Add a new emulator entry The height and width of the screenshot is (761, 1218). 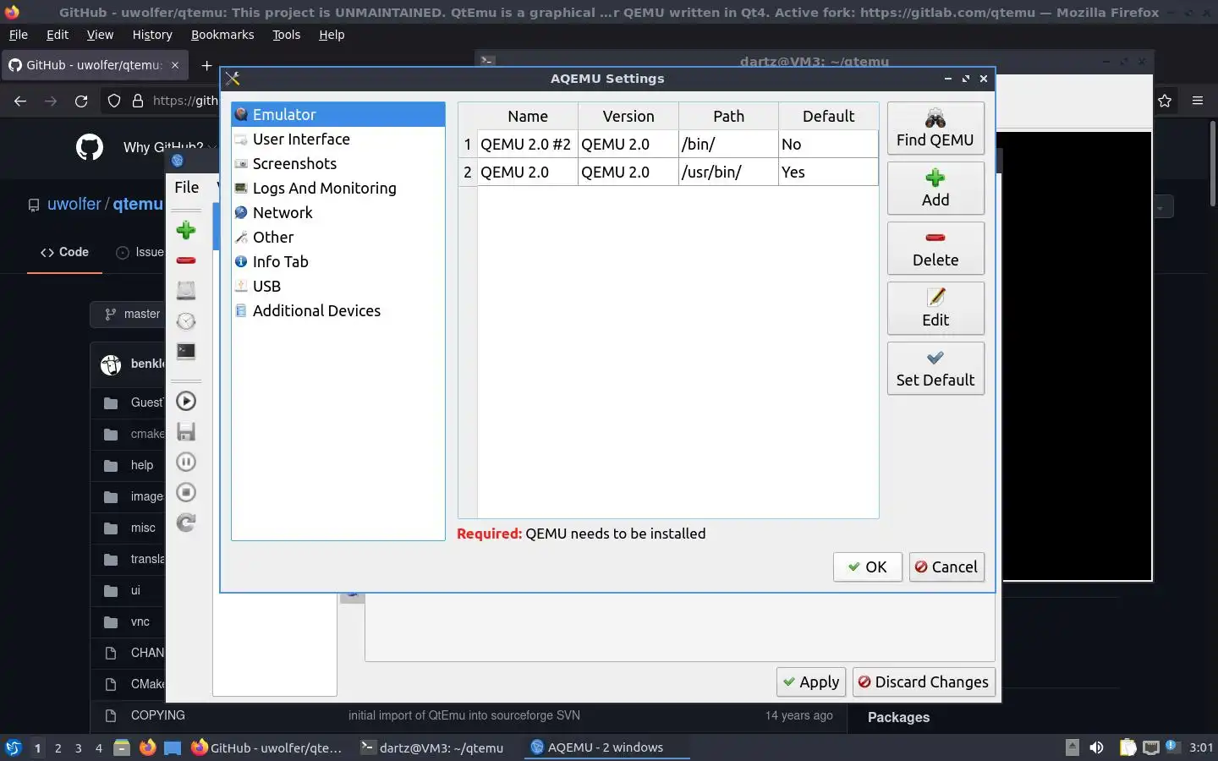[935, 189]
